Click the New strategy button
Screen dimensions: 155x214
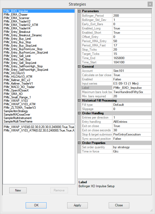point(18,190)
